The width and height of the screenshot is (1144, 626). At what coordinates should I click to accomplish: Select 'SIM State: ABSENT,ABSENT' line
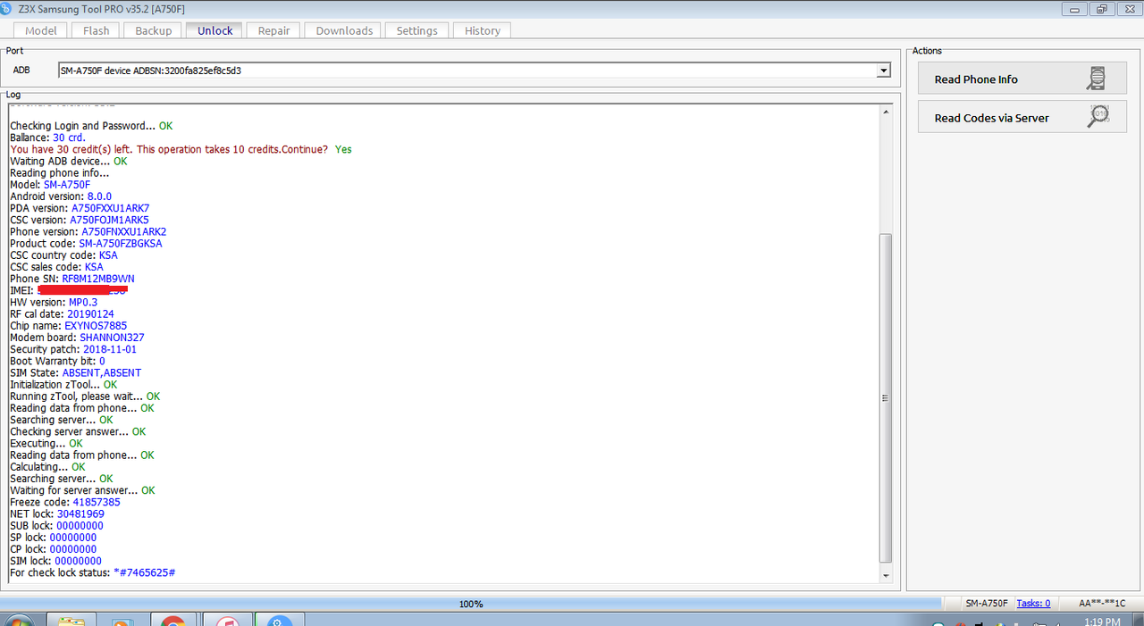coord(75,372)
